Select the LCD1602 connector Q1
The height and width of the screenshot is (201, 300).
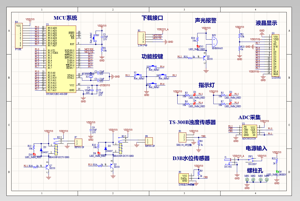pos(275,55)
